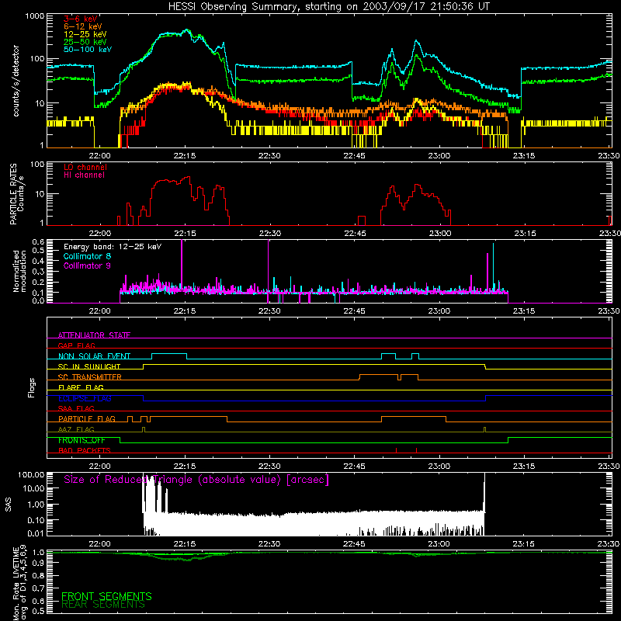This screenshot has width=621, height=621.
Task: Select the 25-50 keV legend label
Action: 85,42
